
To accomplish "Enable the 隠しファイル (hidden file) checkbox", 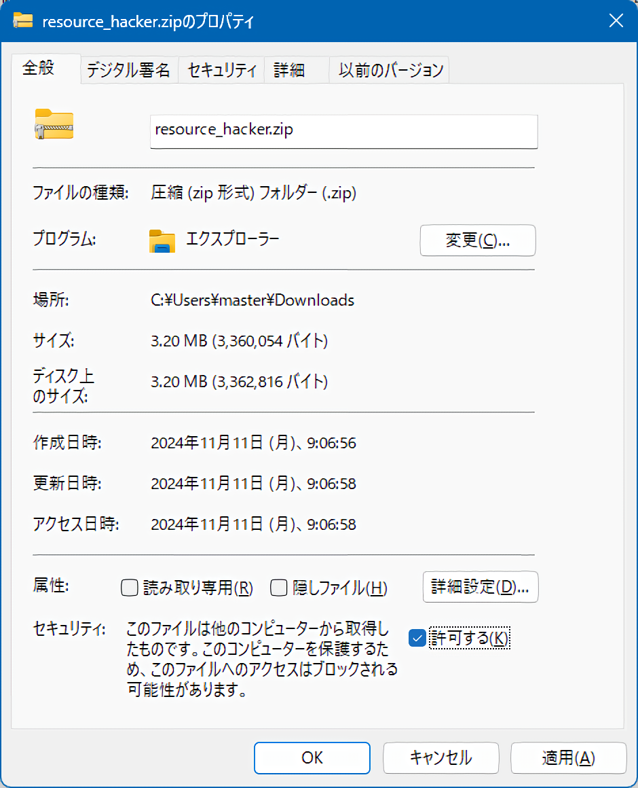I will [x=279, y=588].
